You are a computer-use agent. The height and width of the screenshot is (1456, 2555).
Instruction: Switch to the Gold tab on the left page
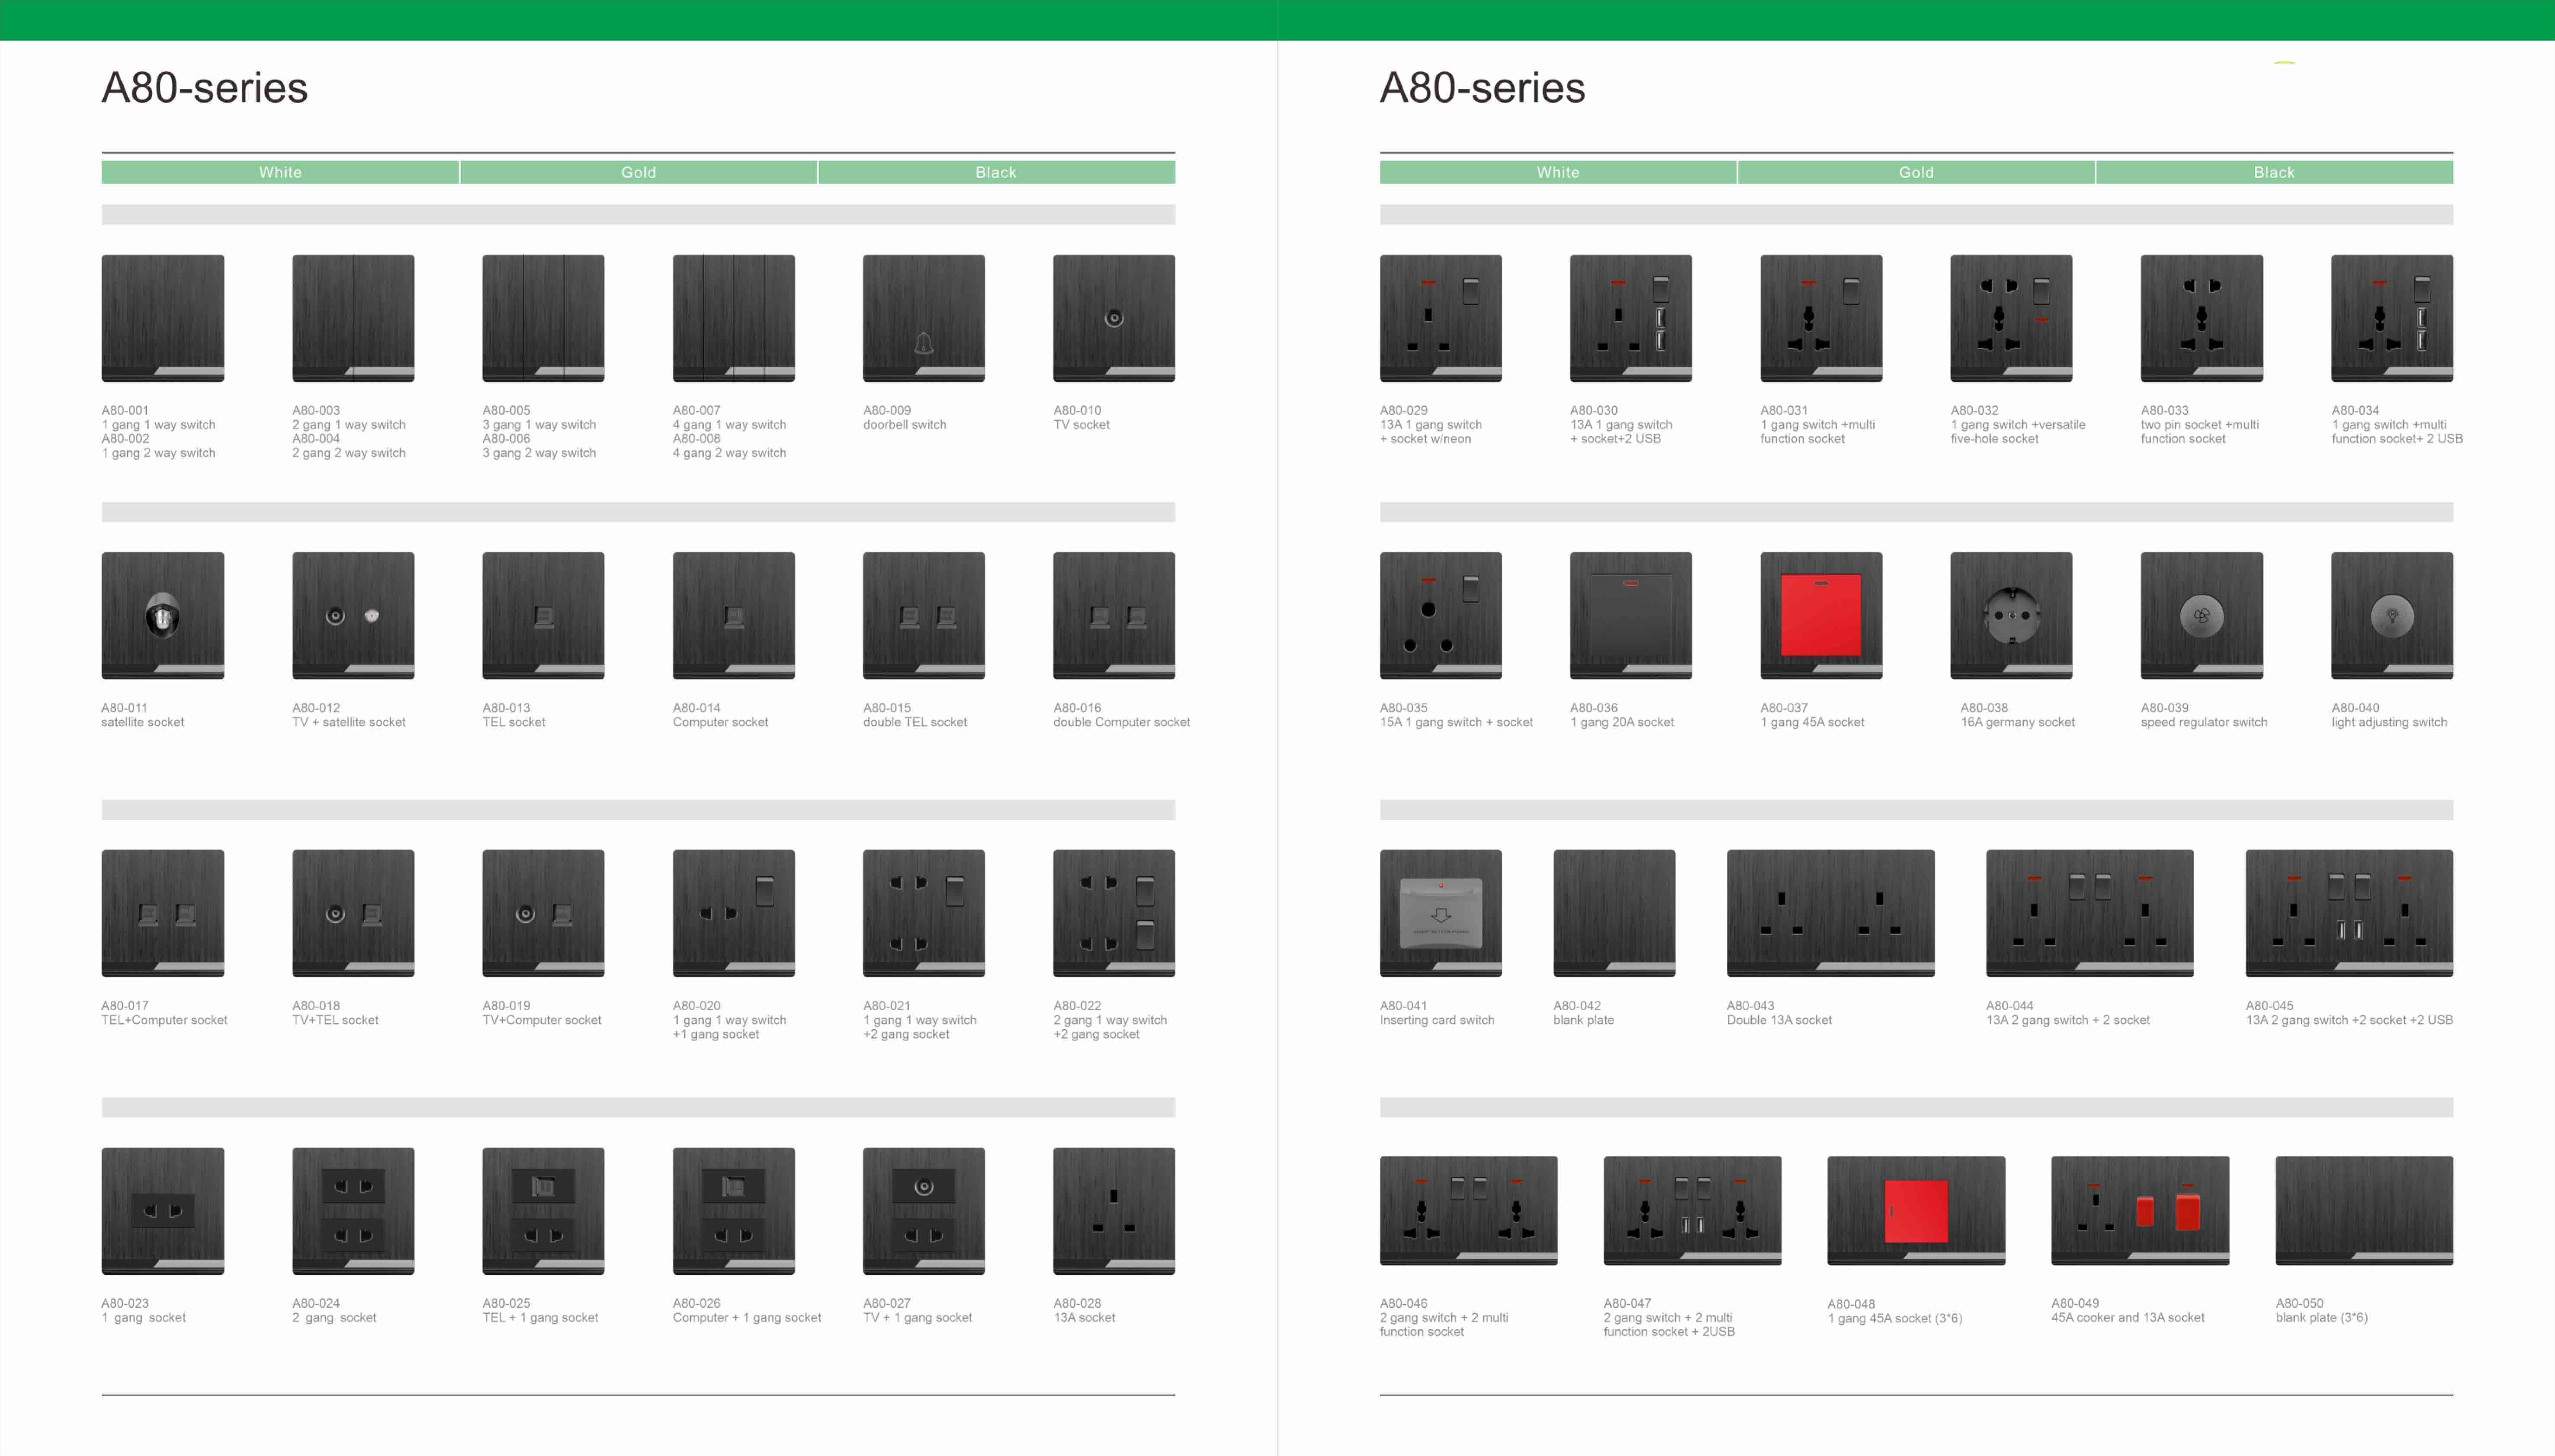click(x=638, y=172)
